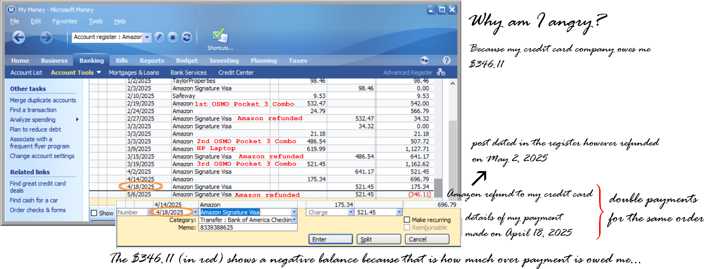
Task: Switch to the Taxes tab
Action: pos(298,61)
